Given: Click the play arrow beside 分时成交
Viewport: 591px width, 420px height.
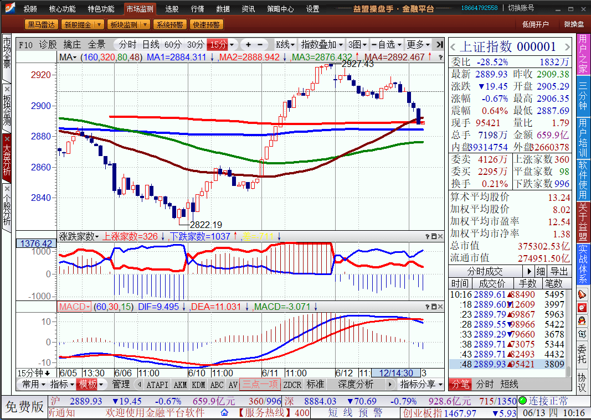Looking at the screenshot, I should (x=529, y=271).
